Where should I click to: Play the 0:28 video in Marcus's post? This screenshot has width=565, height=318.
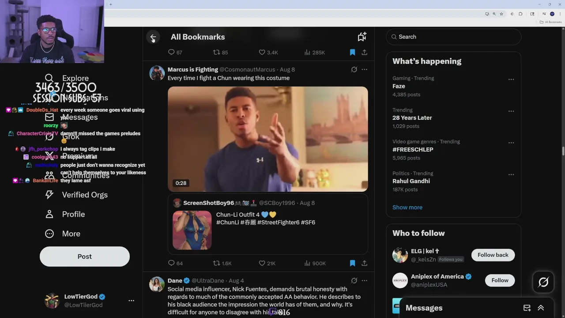(x=267, y=139)
